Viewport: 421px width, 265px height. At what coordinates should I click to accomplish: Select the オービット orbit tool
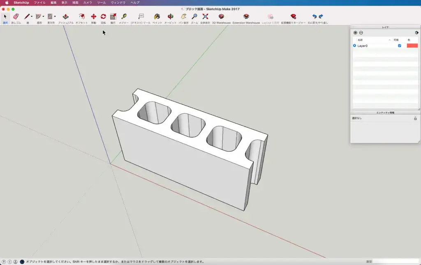pos(170,16)
